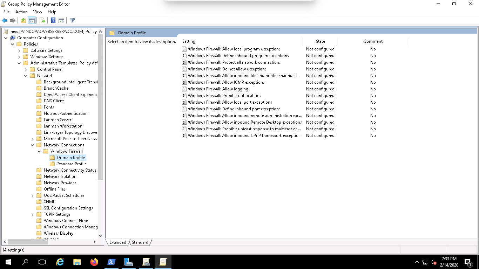Collapse the Windows Firewall node

coord(39,151)
